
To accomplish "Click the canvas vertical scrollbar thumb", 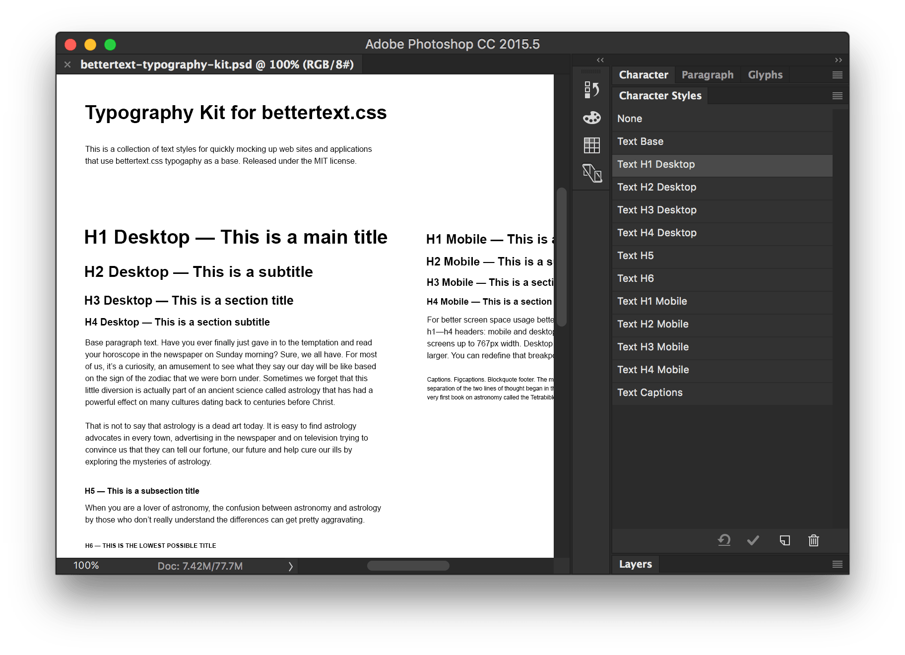I will (x=562, y=257).
